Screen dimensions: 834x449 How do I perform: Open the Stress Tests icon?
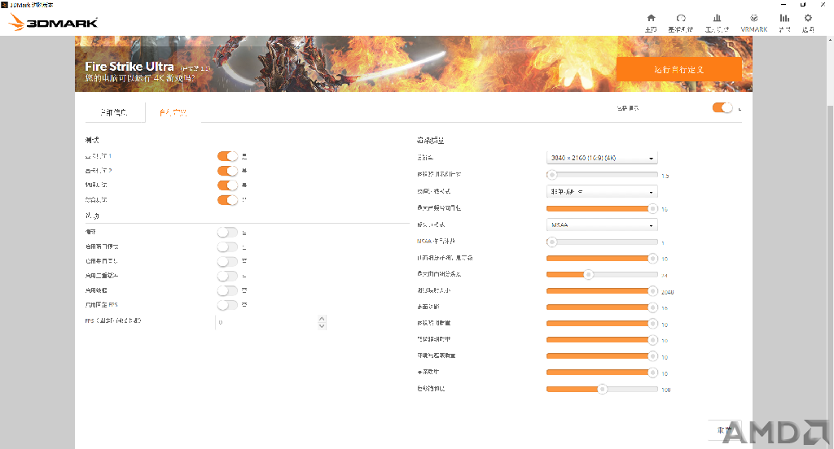tap(717, 23)
